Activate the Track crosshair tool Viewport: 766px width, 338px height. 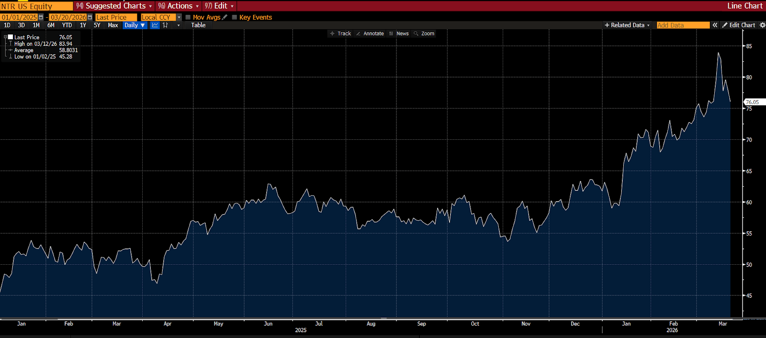340,34
